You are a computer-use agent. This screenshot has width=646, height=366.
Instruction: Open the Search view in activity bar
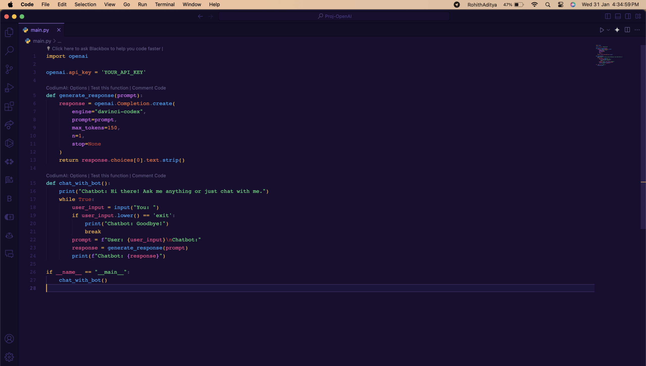click(9, 51)
